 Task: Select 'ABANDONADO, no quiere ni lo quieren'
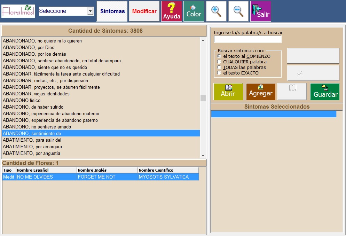pos(101,41)
